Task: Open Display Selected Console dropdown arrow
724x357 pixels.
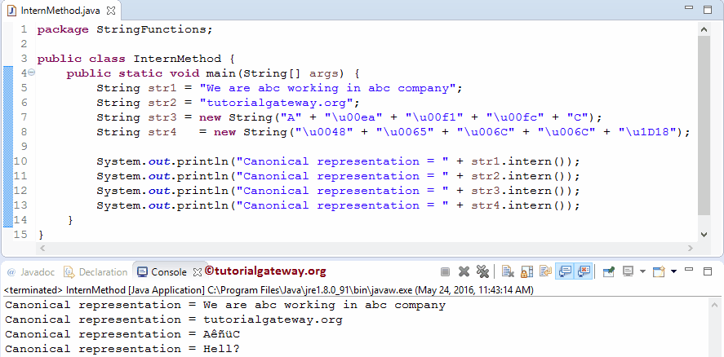Action: [642, 271]
